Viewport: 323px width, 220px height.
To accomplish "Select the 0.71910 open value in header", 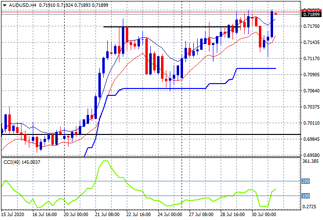I will (47, 5).
